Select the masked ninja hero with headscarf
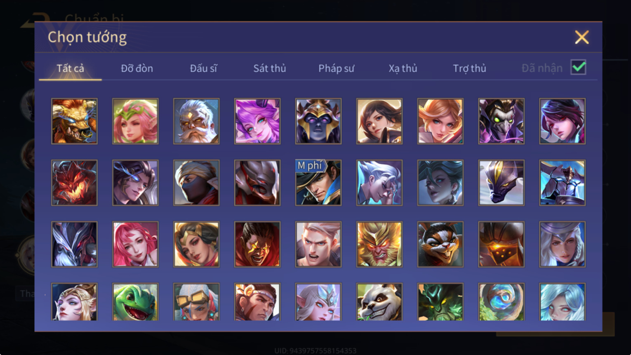The width and height of the screenshot is (631, 355). 196,183
